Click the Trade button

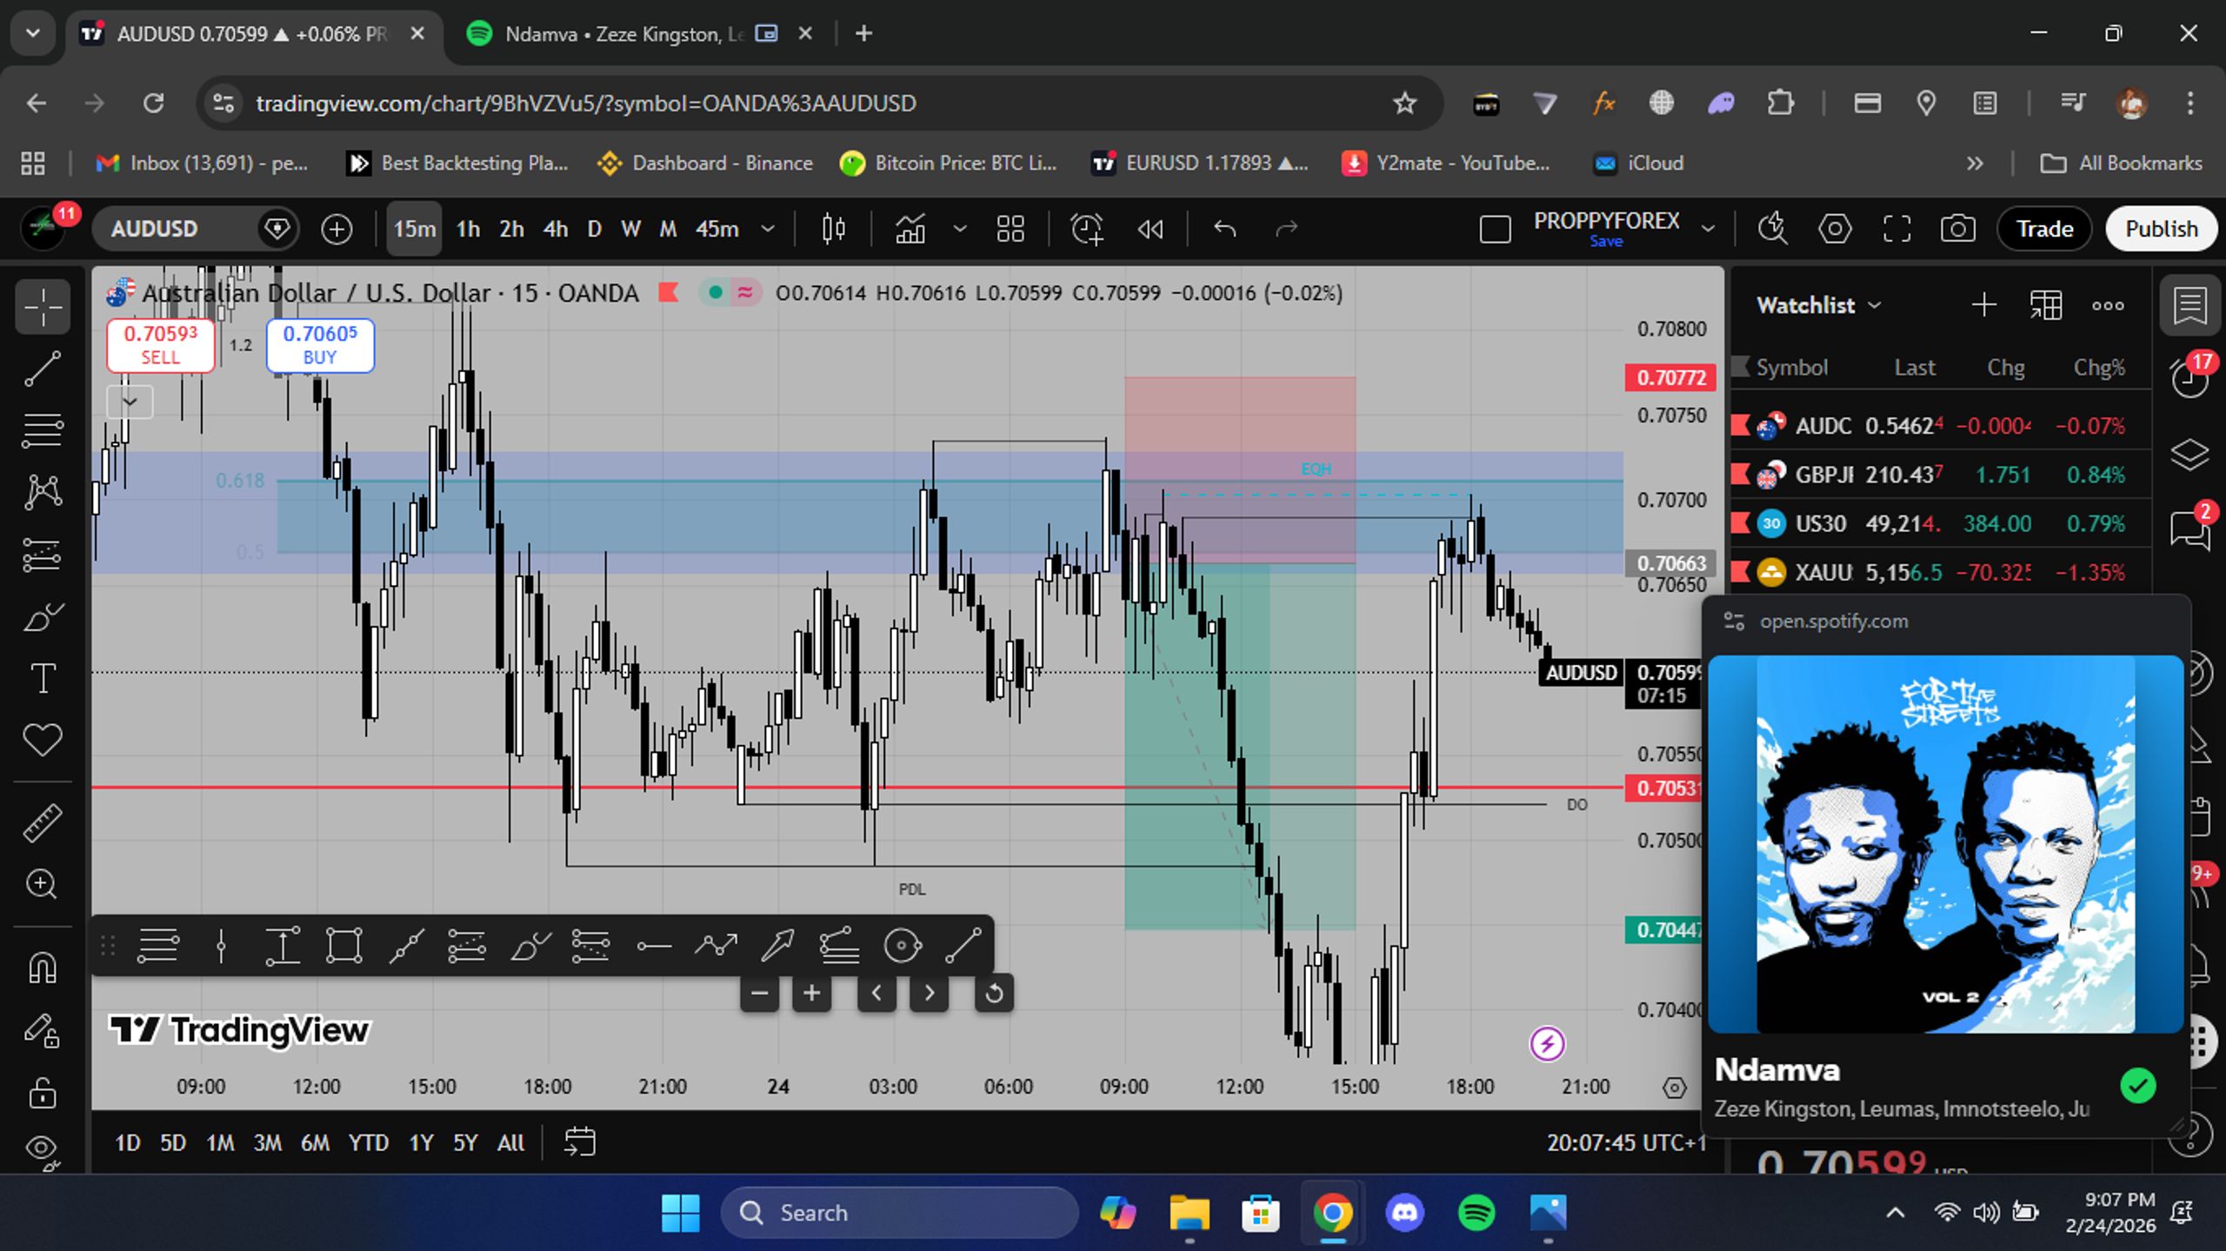pos(2044,229)
